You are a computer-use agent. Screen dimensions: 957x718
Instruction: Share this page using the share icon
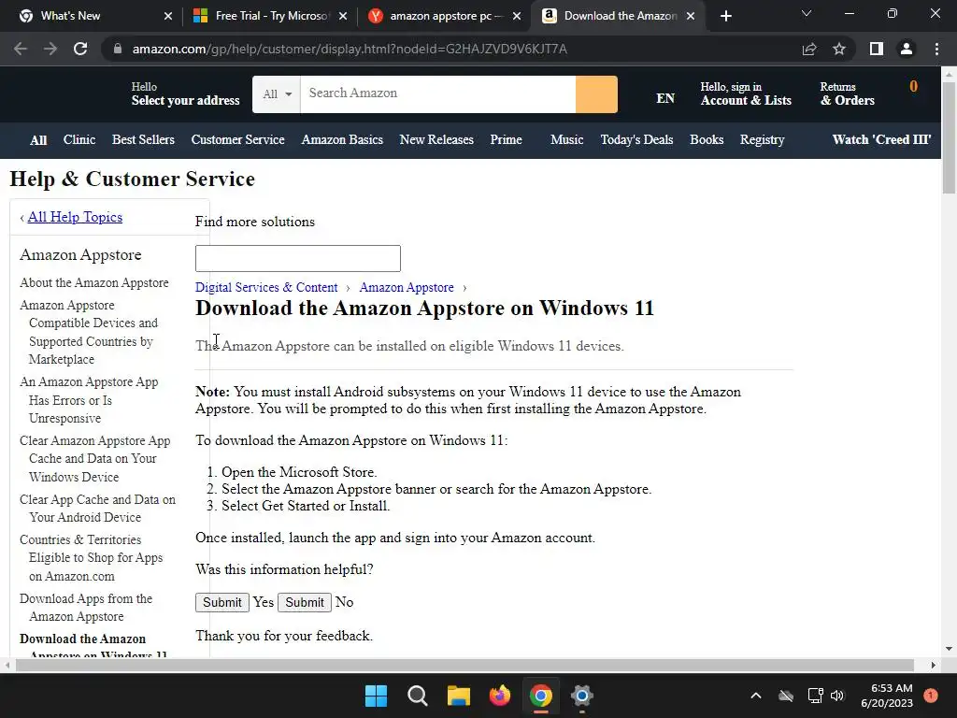(809, 49)
